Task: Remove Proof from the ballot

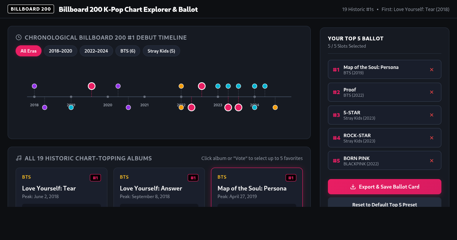Action: [x=431, y=92]
